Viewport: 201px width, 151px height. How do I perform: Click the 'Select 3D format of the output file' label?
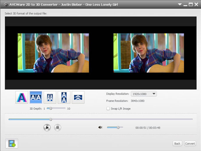coord(26,13)
